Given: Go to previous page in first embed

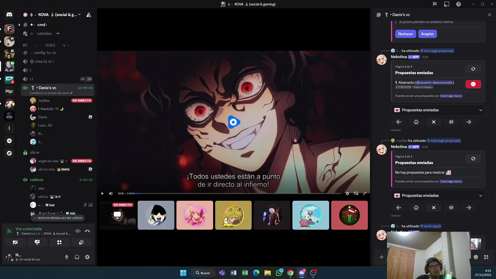Looking at the screenshot, I should [399, 122].
